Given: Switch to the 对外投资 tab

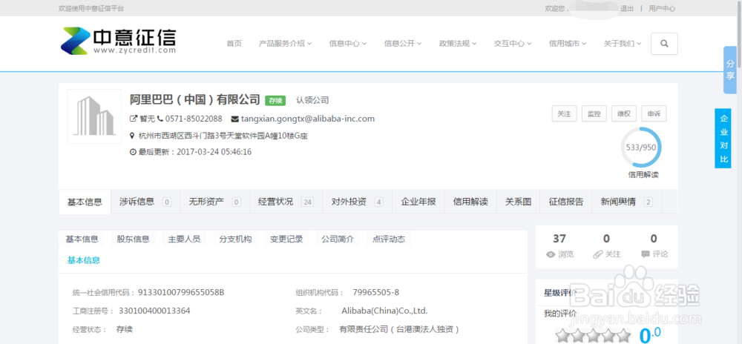Looking at the screenshot, I should (358, 202).
